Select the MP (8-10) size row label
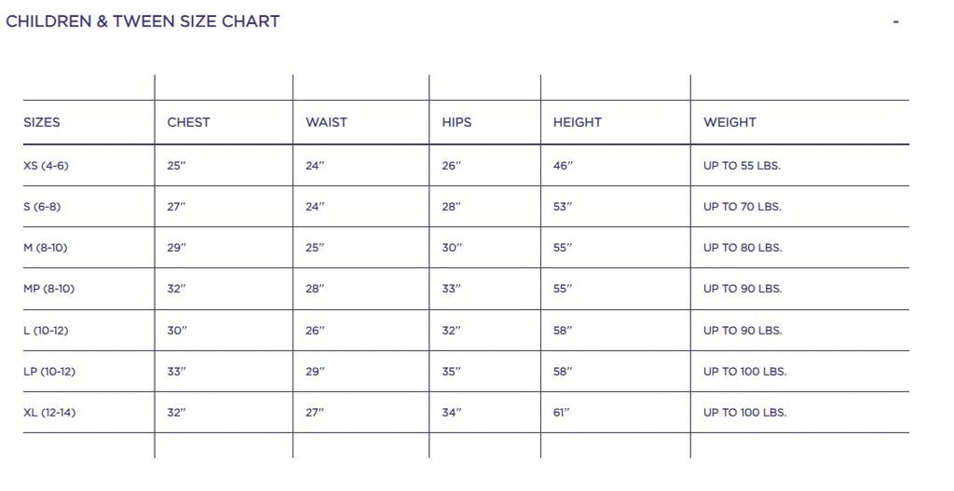Viewport: 954px width, 491px height. pyautogui.click(x=48, y=289)
